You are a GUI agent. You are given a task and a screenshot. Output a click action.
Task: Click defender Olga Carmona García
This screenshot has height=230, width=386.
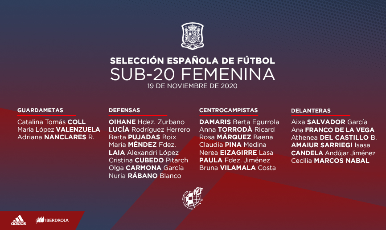(x=146, y=168)
